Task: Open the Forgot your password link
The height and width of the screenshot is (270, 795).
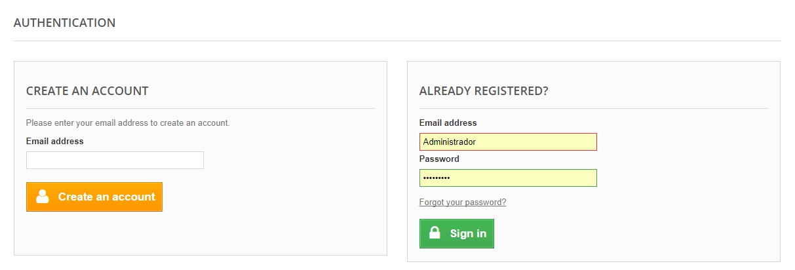Action: [x=462, y=202]
